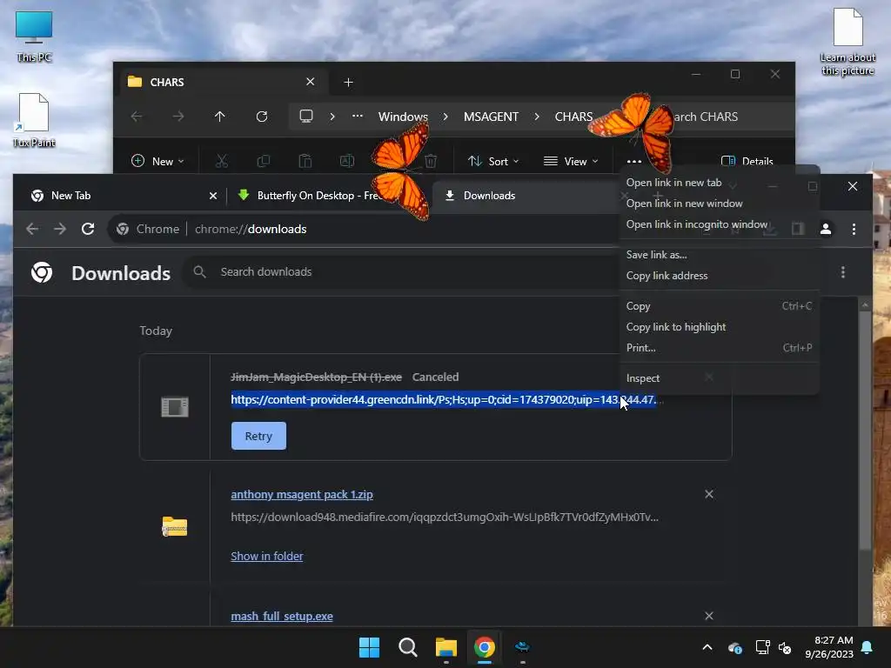Open the Sort dropdown in Explorer
This screenshot has width=891, height=668.
[493, 161]
